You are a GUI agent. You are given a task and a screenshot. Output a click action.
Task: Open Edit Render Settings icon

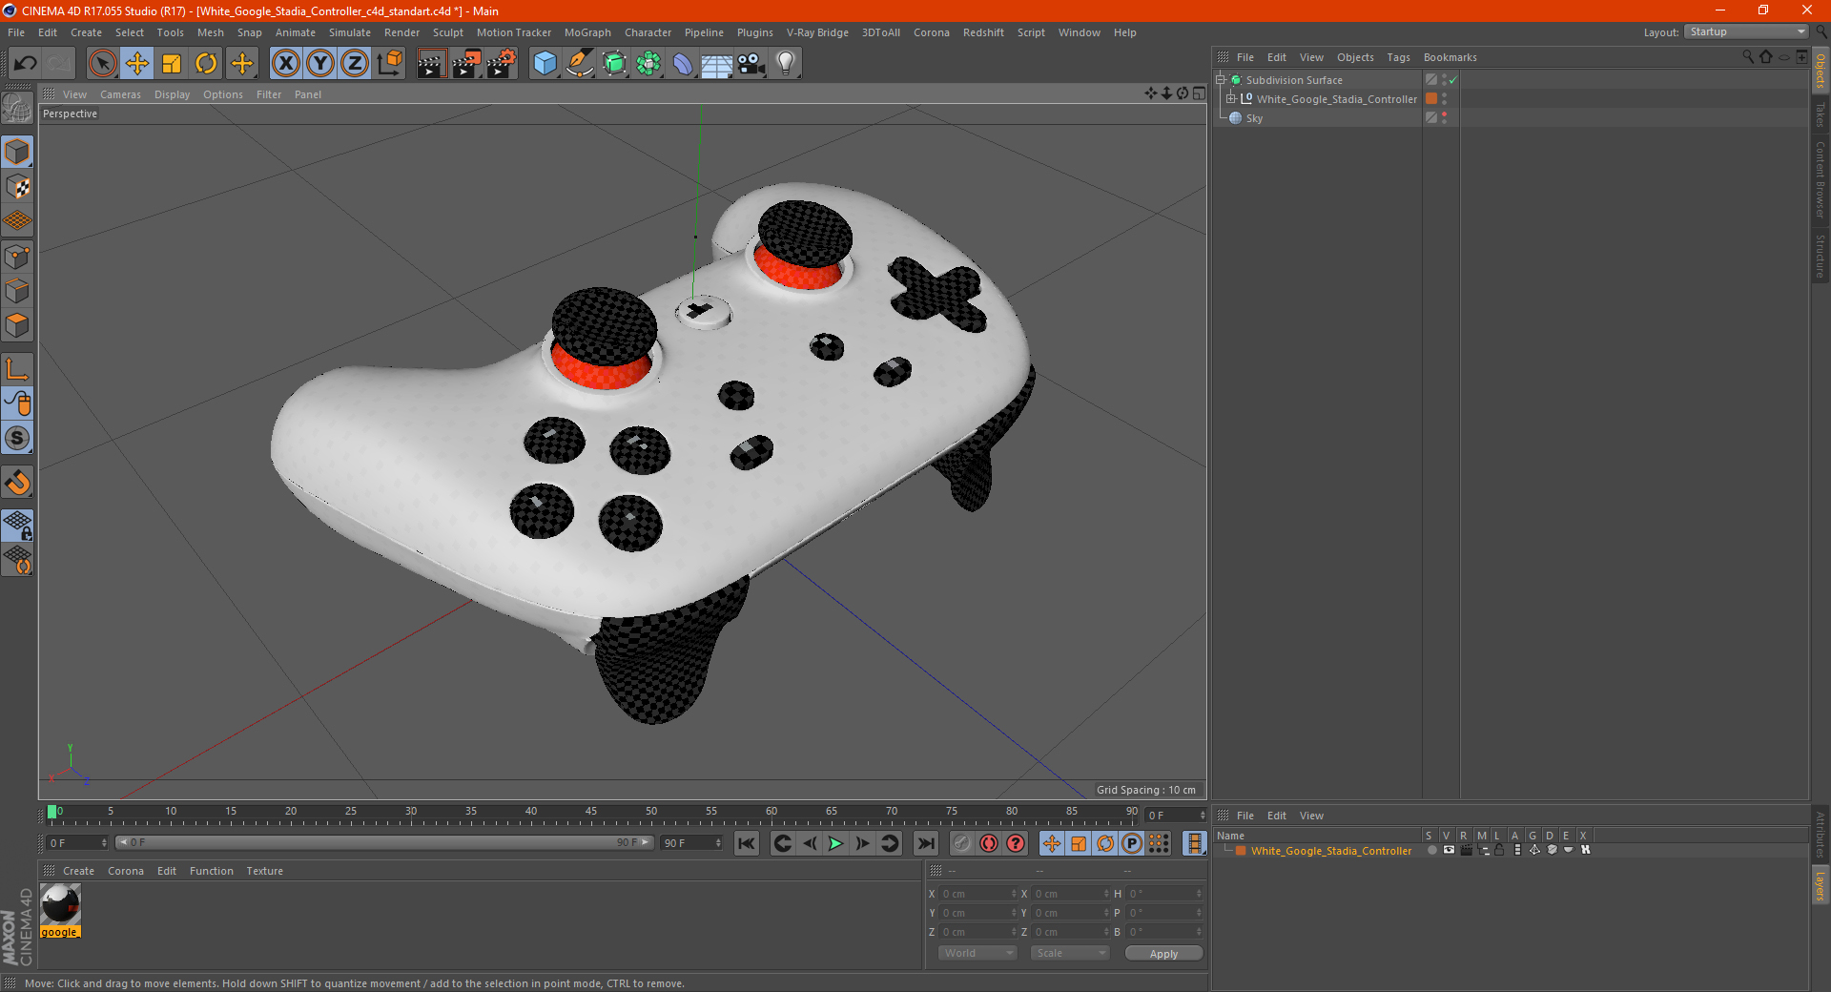pos(502,64)
